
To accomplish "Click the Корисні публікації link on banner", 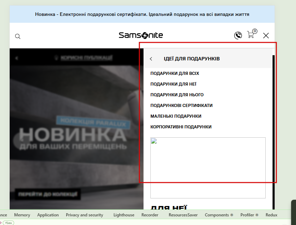I will coord(87,58).
